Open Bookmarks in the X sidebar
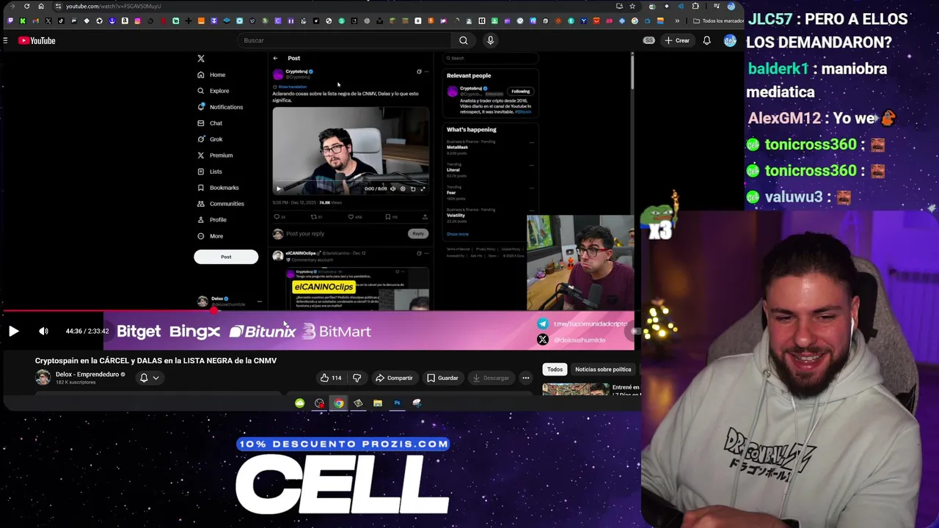This screenshot has width=939, height=528. tap(218, 188)
